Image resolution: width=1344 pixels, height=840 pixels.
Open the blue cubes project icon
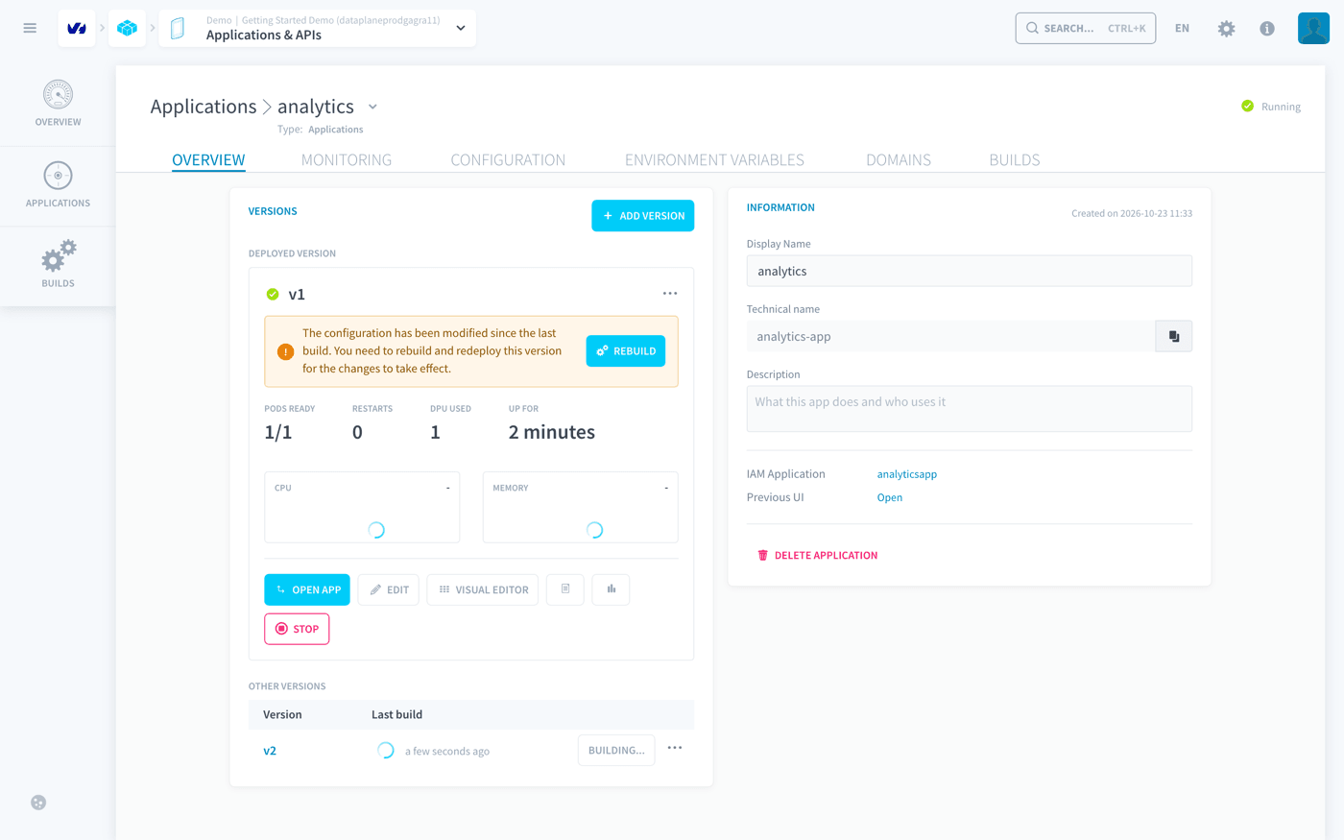point(127,29)
